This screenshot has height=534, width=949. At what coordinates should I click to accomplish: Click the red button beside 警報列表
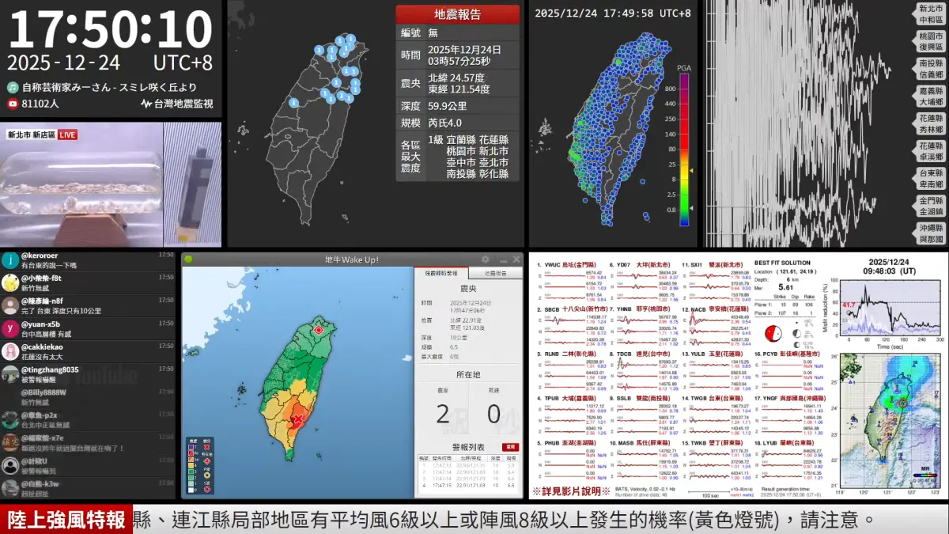click(512, 447)
